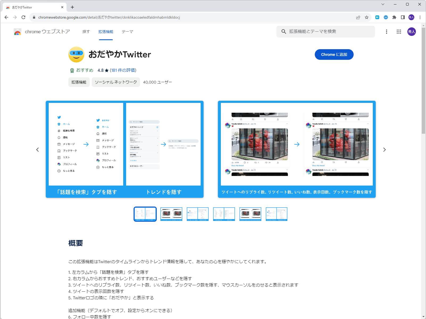
Task: Click the Chrome Web Store logo
Action: [17, 32]
